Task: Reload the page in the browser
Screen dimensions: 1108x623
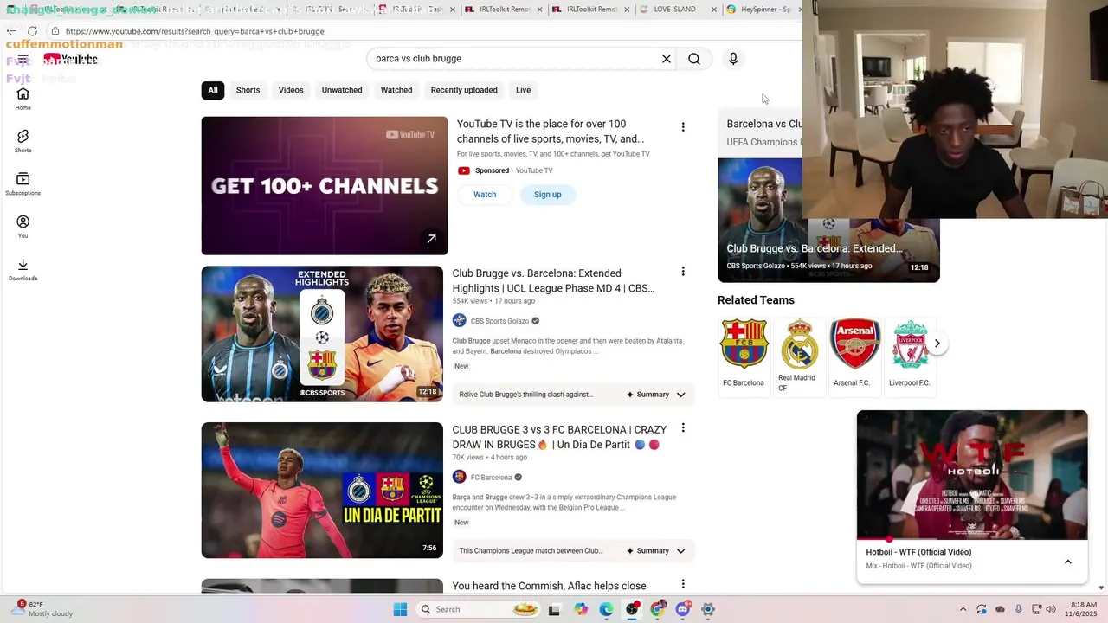Action: click(x=32, y=31)
